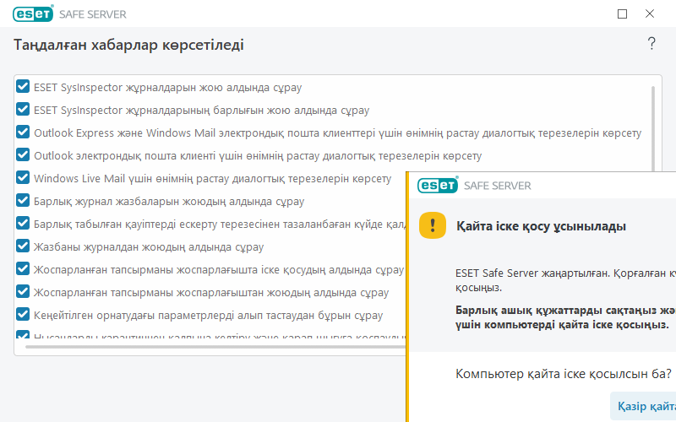676x422 pixels.
Task: Uncheck Outlook электрондық пошта клиенті checkbox
Action: 23,154
